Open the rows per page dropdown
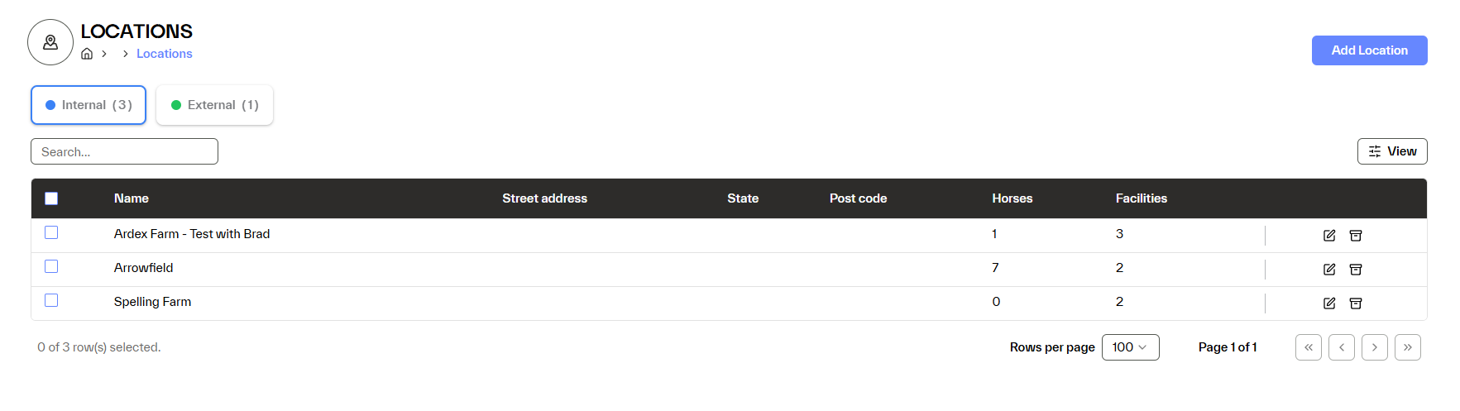 [1130, 347]
